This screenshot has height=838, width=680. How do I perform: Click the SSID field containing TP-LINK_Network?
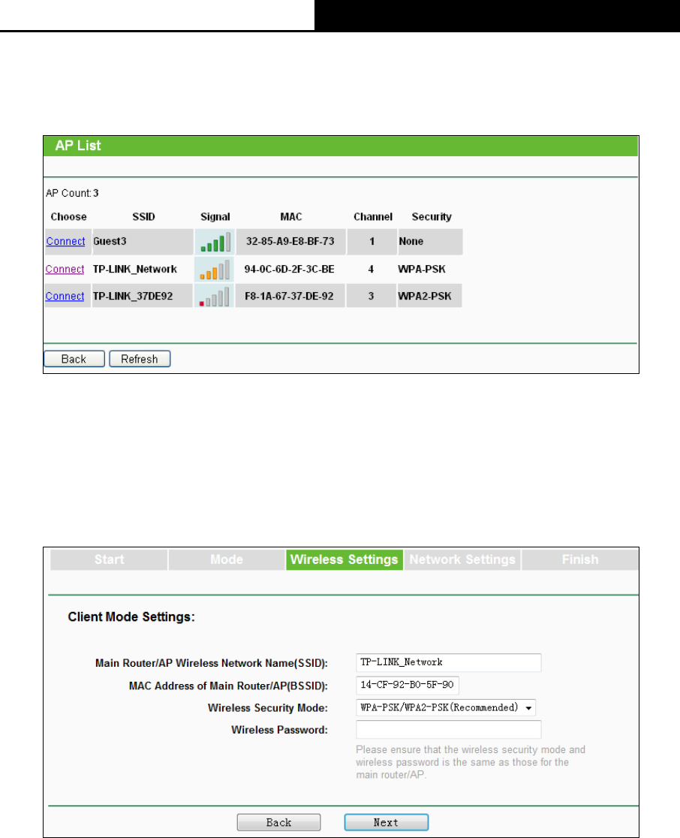[448, 663]
